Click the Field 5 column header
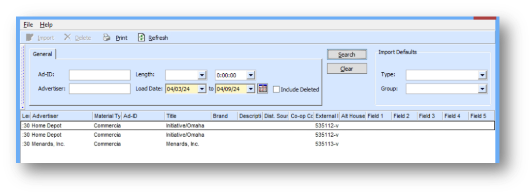The height and width of the screenshot is (195, 532). coord(481,116)
